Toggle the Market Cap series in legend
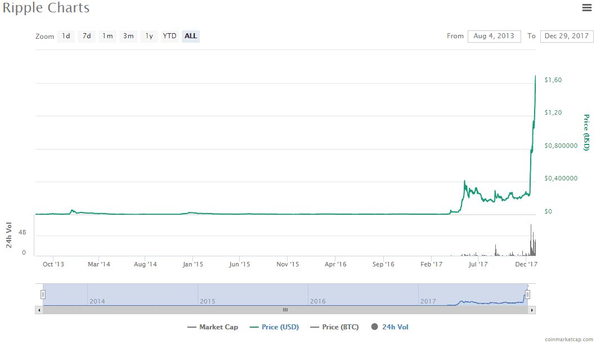 click(x=213, y=327)
